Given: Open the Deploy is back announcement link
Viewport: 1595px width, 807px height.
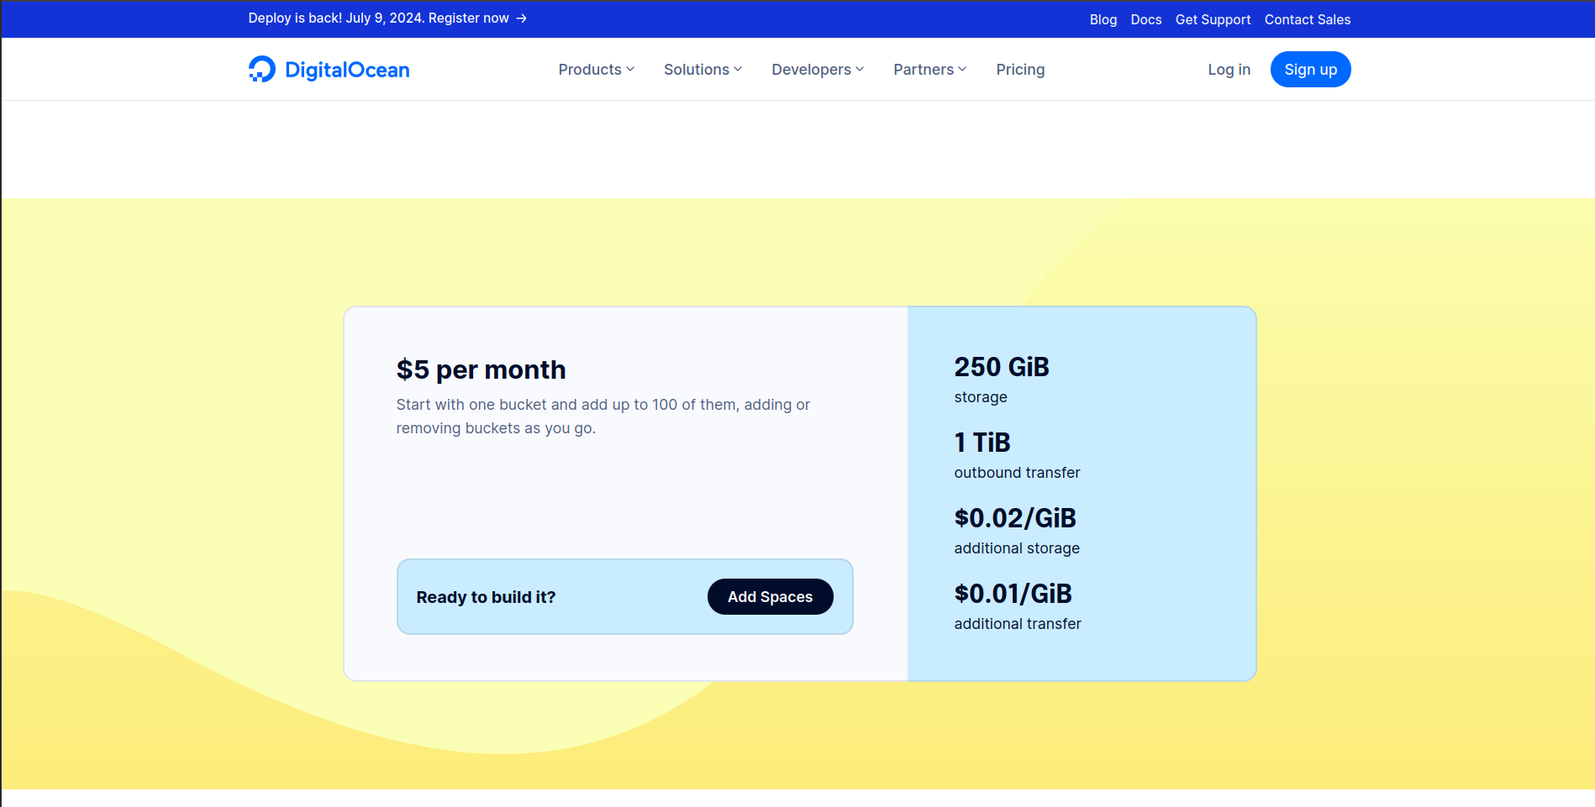Looking at the screenshot, I should (x=378, y=18).
